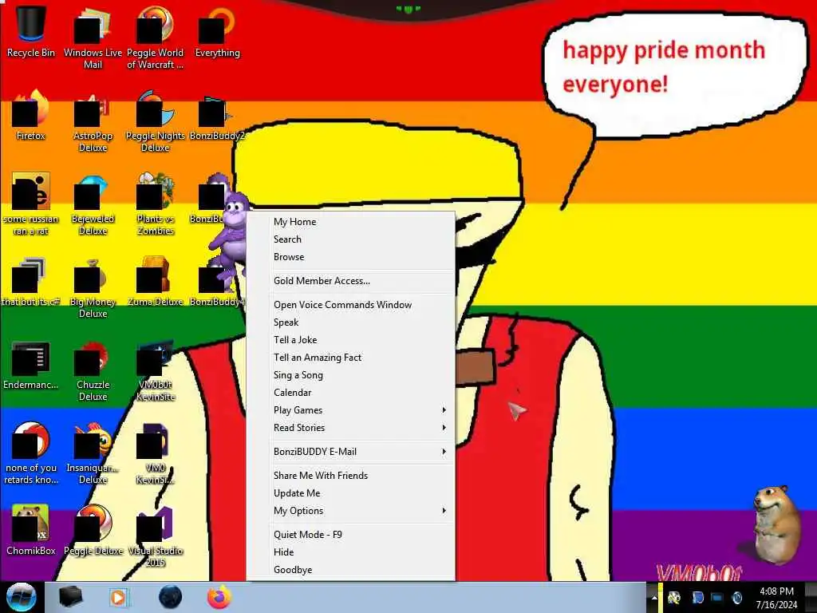Image resolution: width=817 pixels, height=613 pixels.
Task: Open the Recycle Bin desktop icon
Action: click(31, 31)
